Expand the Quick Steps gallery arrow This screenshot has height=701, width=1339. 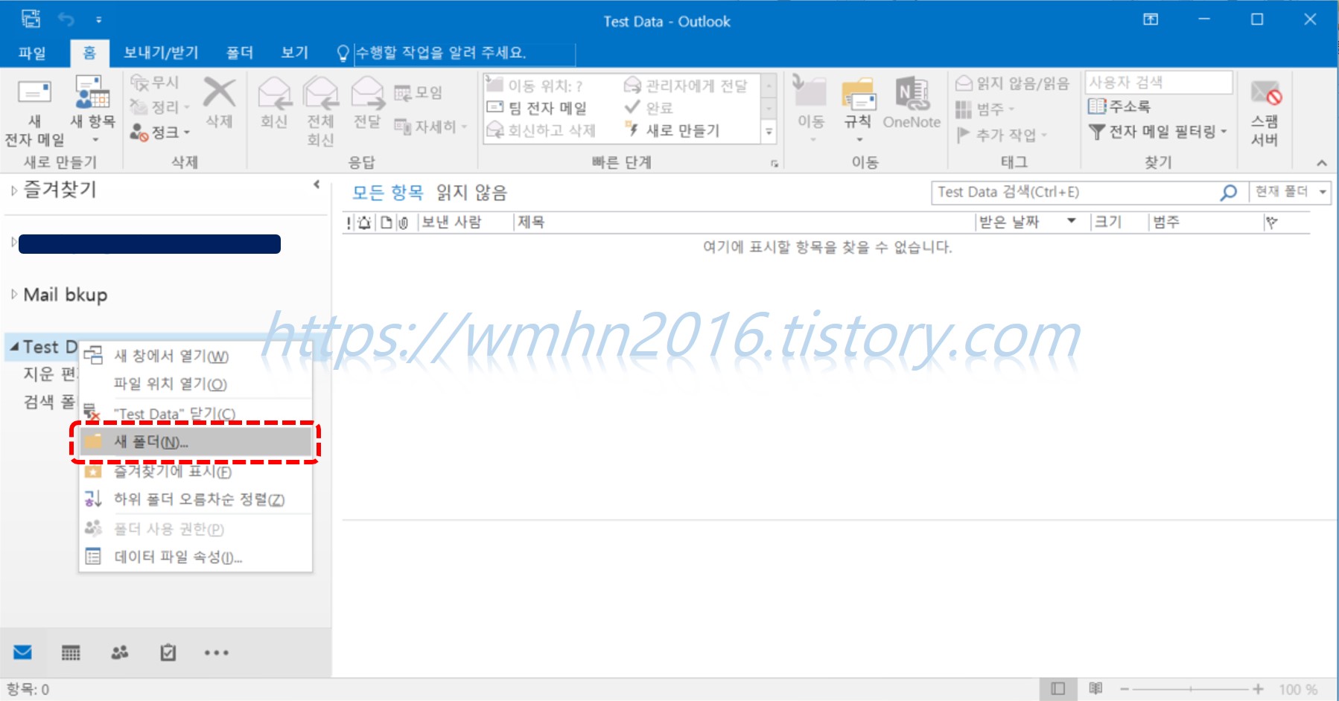769,132
